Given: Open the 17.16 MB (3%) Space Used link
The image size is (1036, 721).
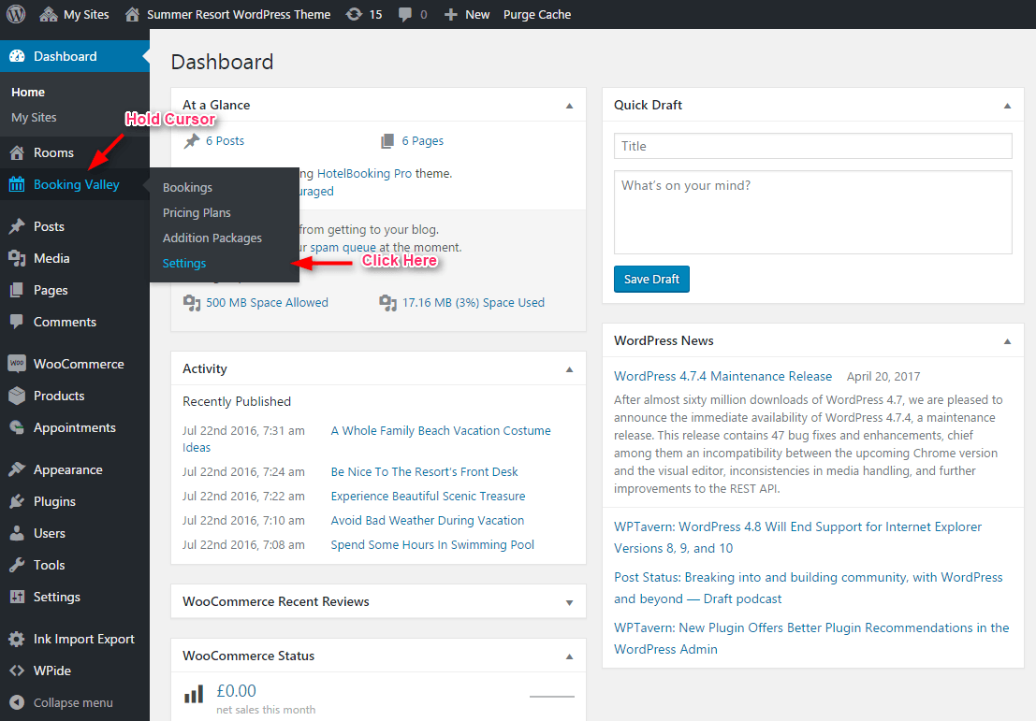Looking at the screenshot, I should click(x=474, y=302).
